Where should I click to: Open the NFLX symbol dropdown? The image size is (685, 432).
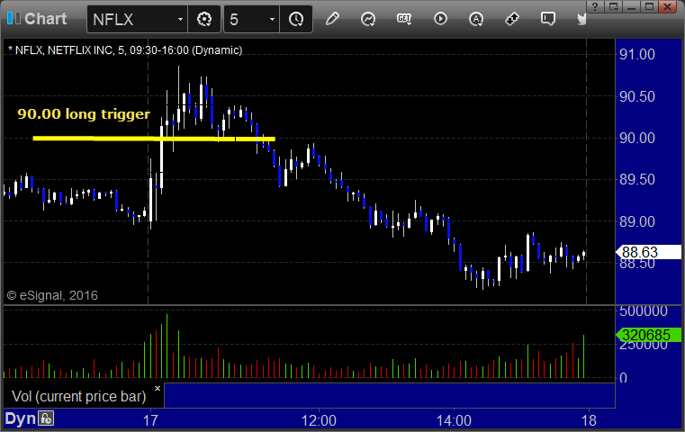180,20
